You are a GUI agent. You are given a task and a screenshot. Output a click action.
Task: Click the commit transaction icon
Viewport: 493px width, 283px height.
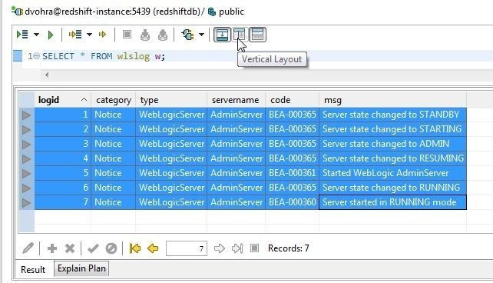145,35
